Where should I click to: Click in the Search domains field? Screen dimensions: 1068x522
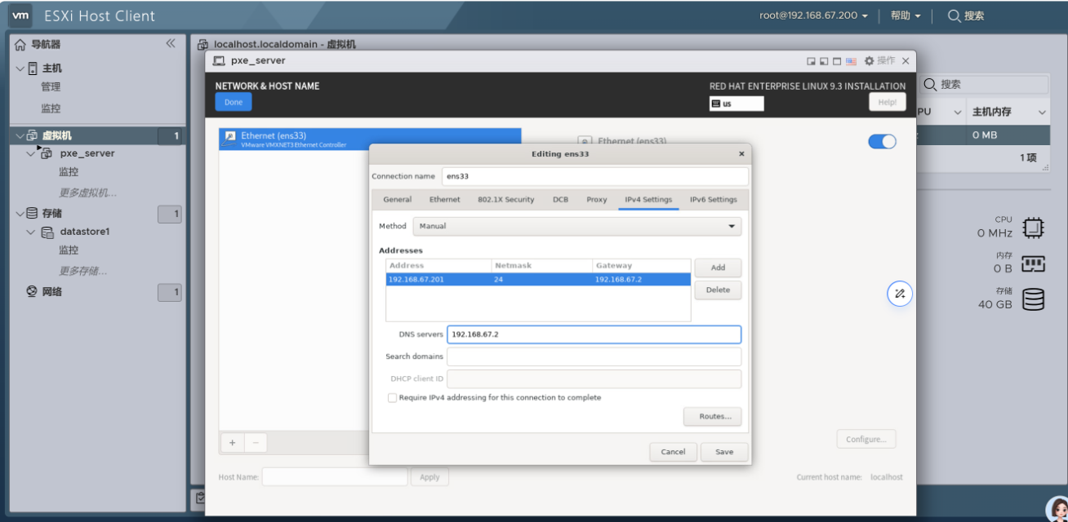click(594, 356)
